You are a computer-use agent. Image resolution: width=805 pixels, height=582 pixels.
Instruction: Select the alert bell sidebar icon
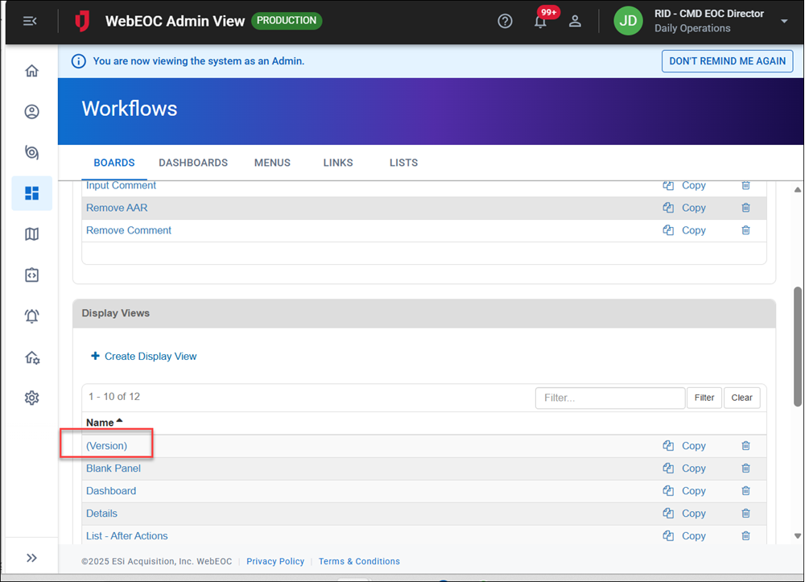click(31, 316)
